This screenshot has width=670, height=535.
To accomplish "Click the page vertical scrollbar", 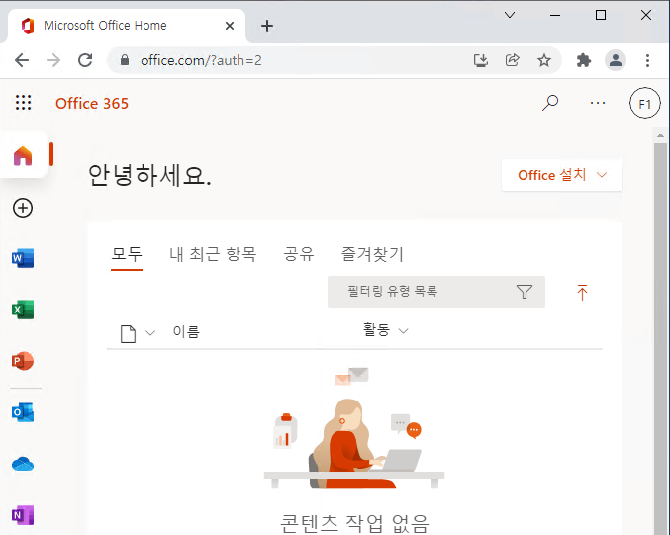I will coord(661,339).
